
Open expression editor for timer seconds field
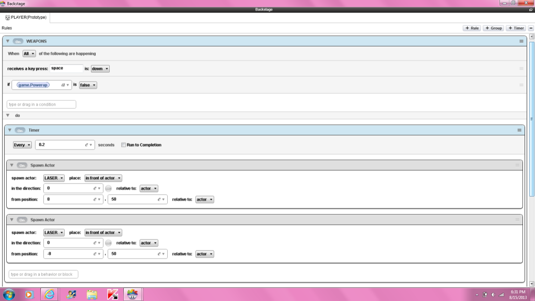point(89,145)
